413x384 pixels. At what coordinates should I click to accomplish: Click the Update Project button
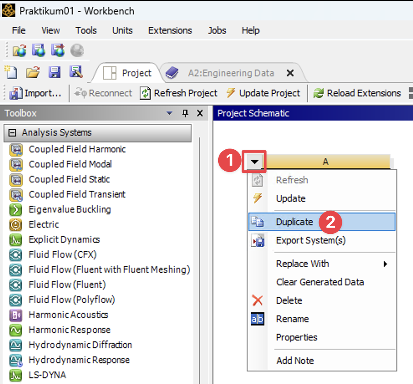coord(263,93)
